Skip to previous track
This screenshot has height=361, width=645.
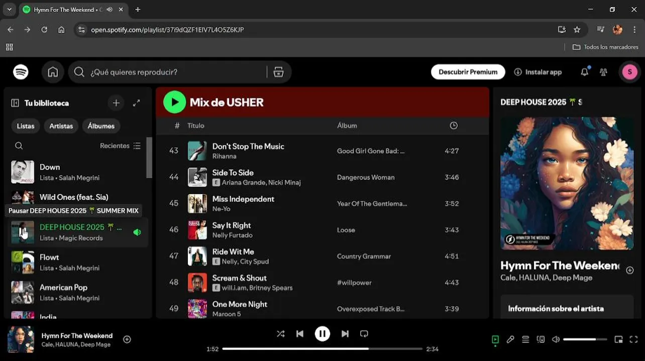point(300,334)
